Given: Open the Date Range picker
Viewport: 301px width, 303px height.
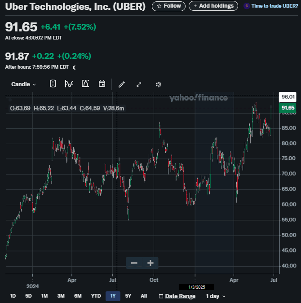Looking at the screenshot, I should pyautogui.click(x=177, y=296).
